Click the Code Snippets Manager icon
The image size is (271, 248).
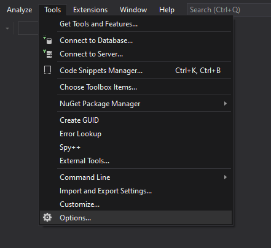point(47,70)
